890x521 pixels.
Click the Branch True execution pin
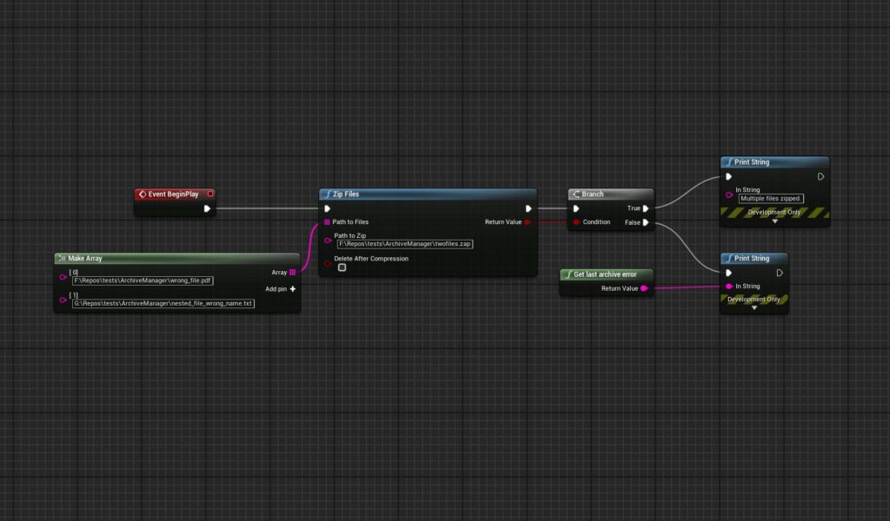coord(646,208)
